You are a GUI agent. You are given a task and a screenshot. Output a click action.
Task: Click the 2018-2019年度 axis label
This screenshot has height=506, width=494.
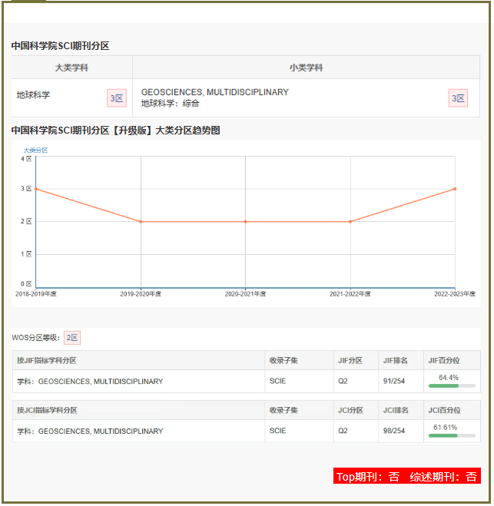[x=36, y=294]
